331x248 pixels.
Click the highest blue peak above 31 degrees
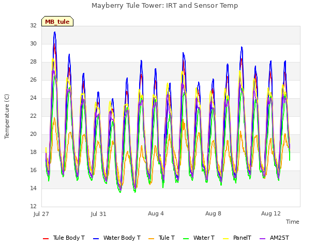(55, 33)
